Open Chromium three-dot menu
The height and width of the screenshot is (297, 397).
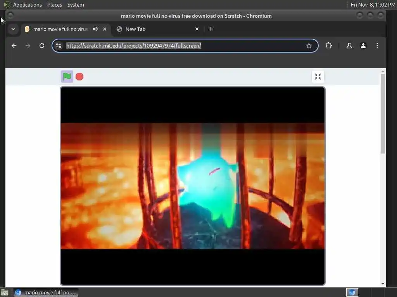377,46
